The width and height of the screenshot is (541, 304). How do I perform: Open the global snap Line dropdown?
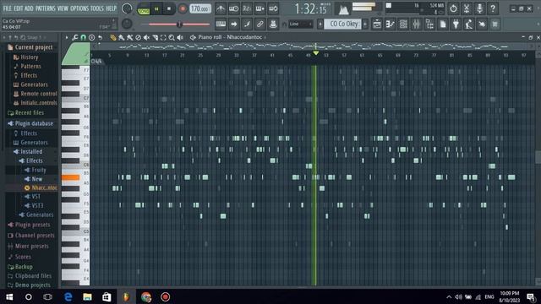[x=301, y=24]
